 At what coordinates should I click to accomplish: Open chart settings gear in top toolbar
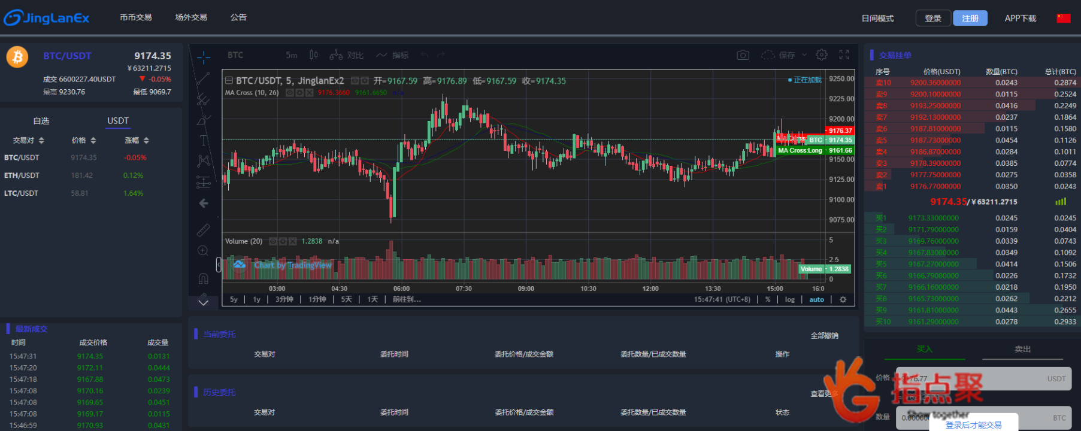click(x=822, y=55)
